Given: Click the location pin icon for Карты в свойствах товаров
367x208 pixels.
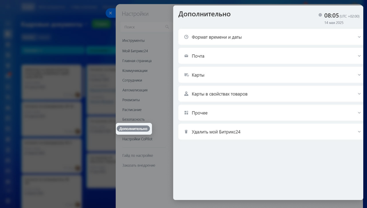Looking at the screenshot, I should (186, 94).
